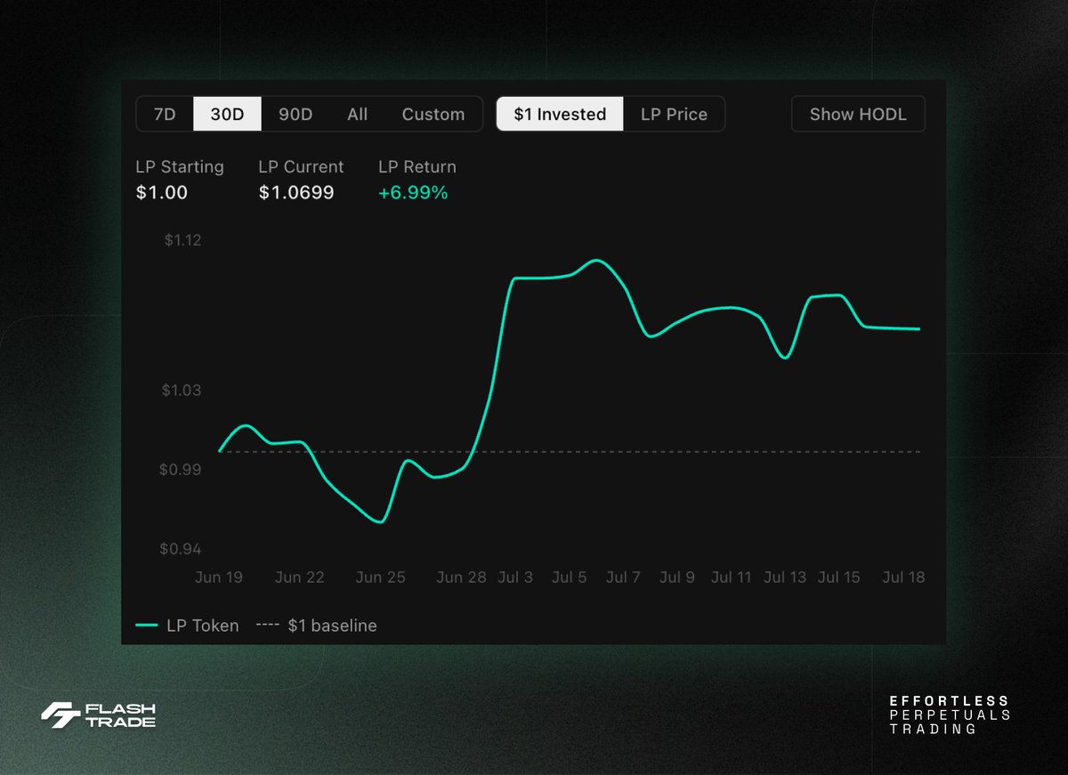Toggle the LP Token legend entry
The height and width of the screenshot is (775, 1068).
click(x=188, y=626)
